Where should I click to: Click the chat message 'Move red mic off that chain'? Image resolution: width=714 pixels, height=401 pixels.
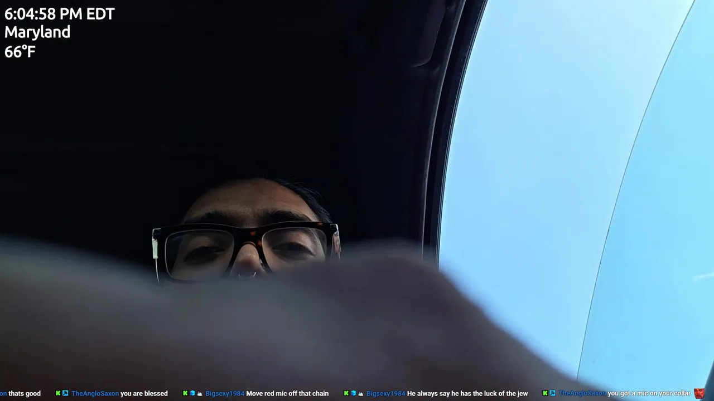pos(287,393)
